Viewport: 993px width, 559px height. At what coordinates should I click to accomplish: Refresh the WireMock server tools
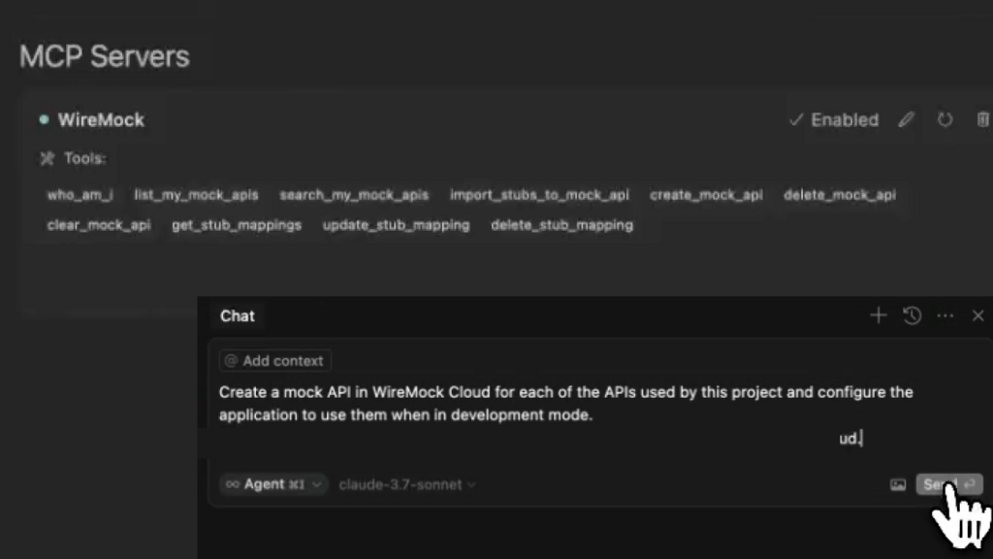pos(945,119)
